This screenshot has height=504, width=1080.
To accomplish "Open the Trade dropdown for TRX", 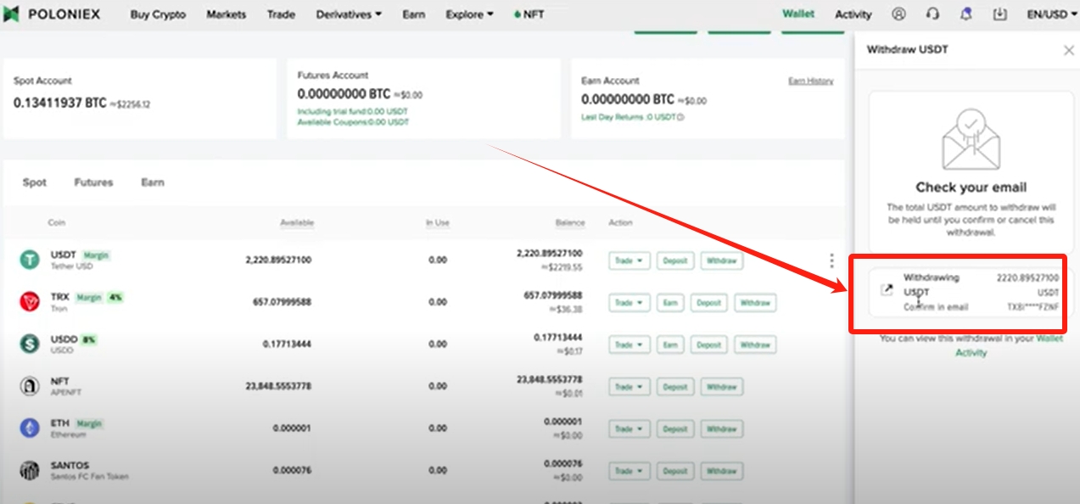I will (629, 302).
